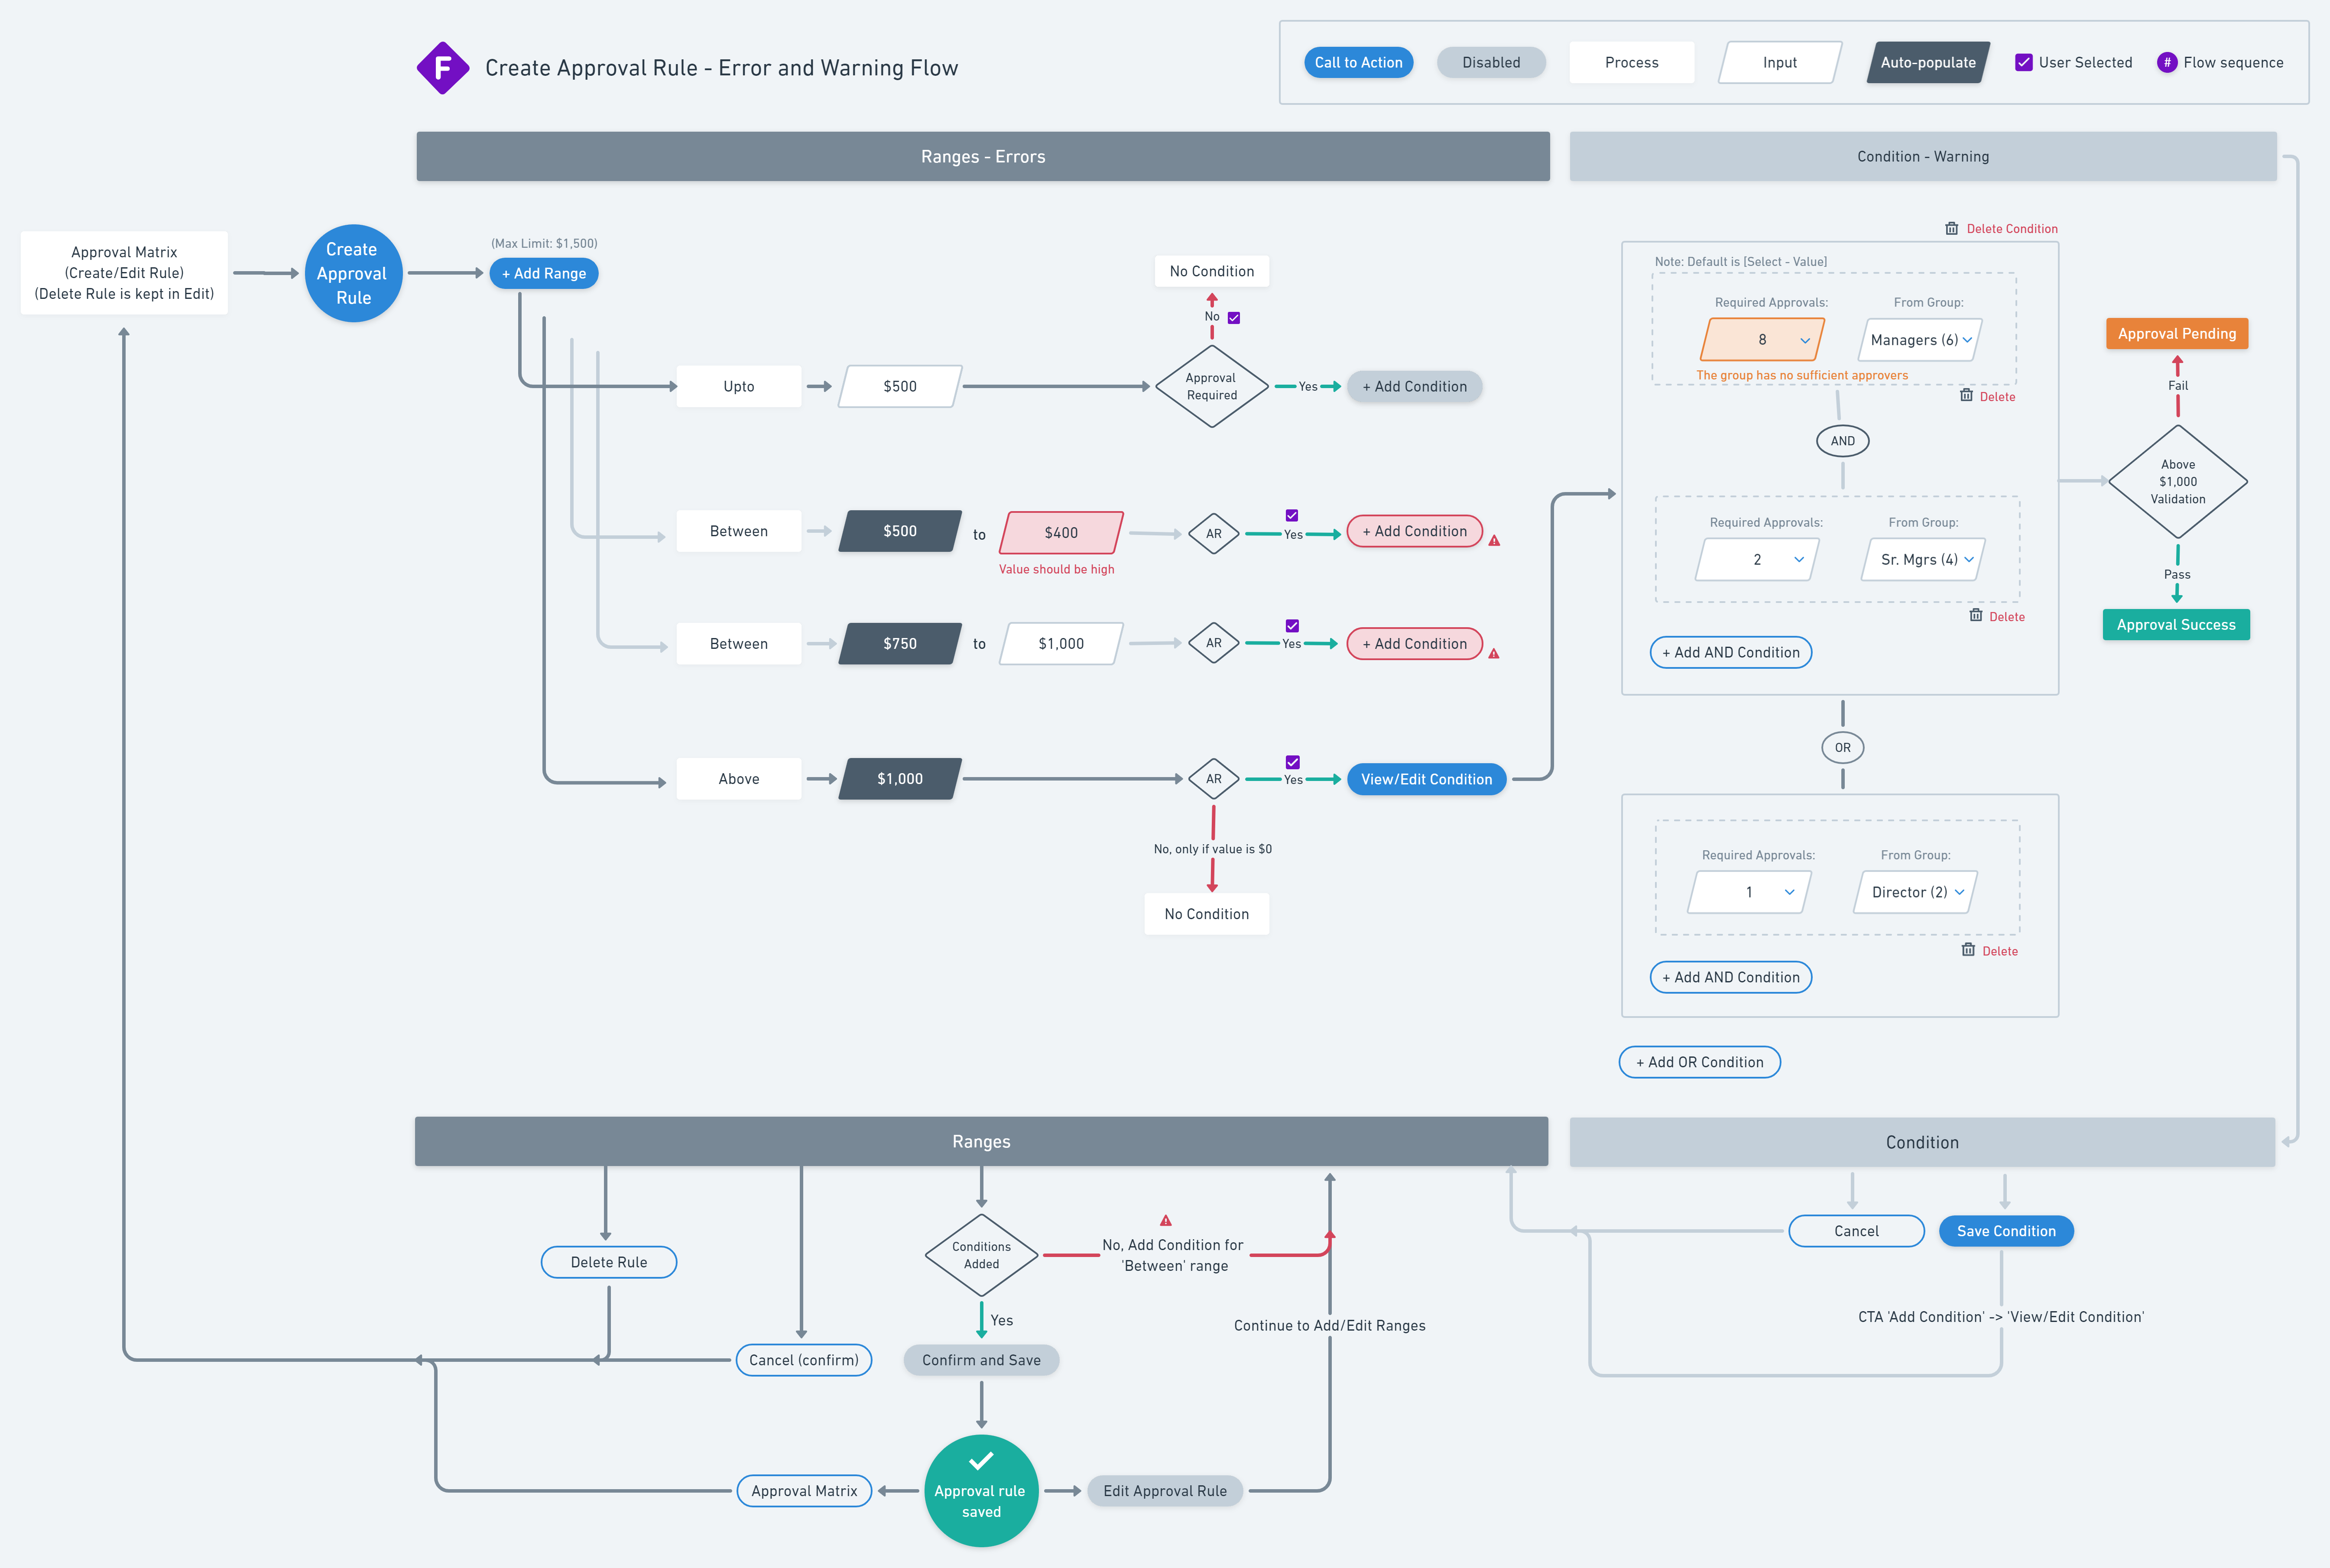Click the Delete Condition link

[2011, 229]
